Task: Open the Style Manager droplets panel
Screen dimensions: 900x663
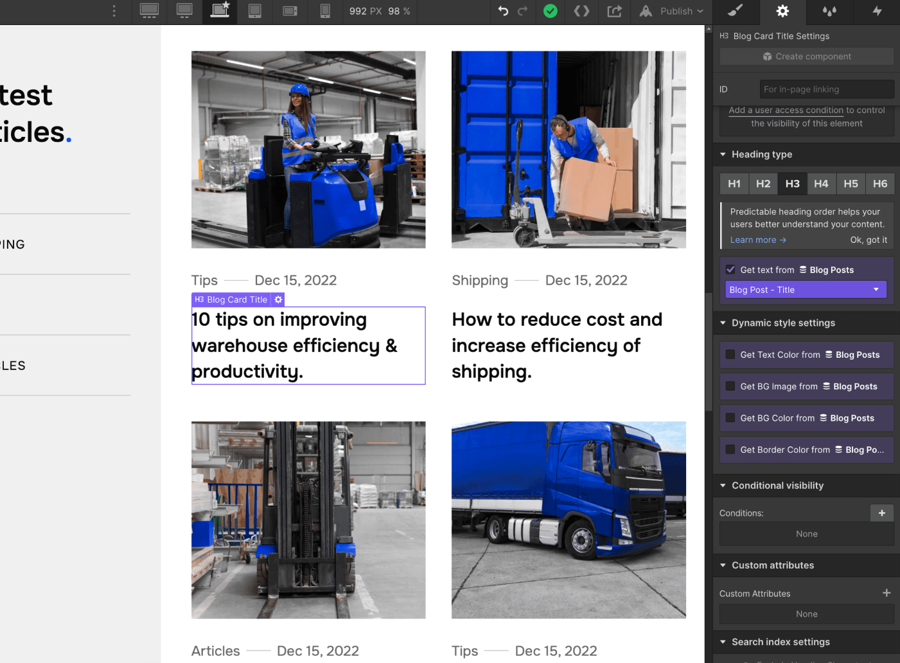Action: click(829, 11)
